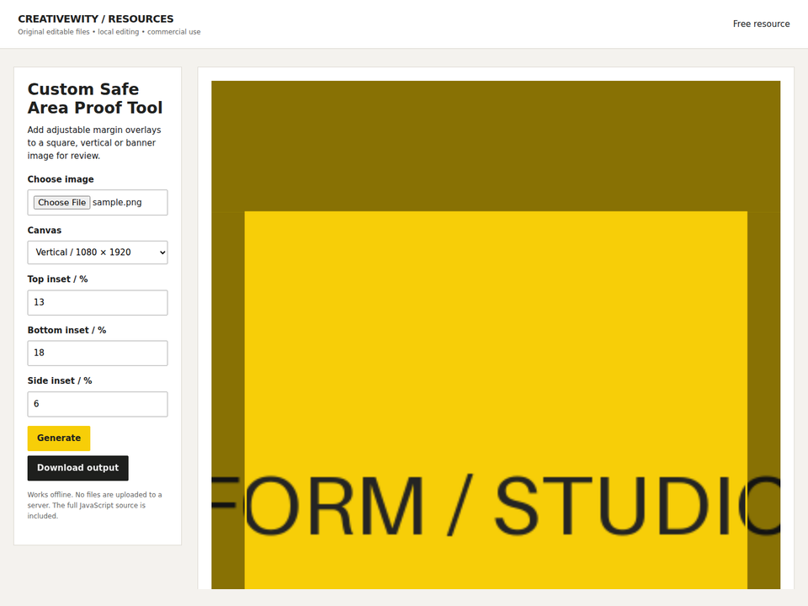Click the sample.png file name text
The image size is (808, 606).
tap(117, 203)
